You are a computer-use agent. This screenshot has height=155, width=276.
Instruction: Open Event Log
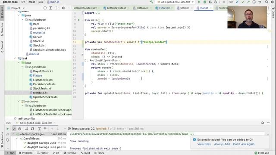[x=262, y=153]
